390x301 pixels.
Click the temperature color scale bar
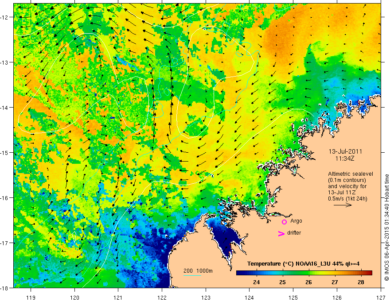pos(304,273)
